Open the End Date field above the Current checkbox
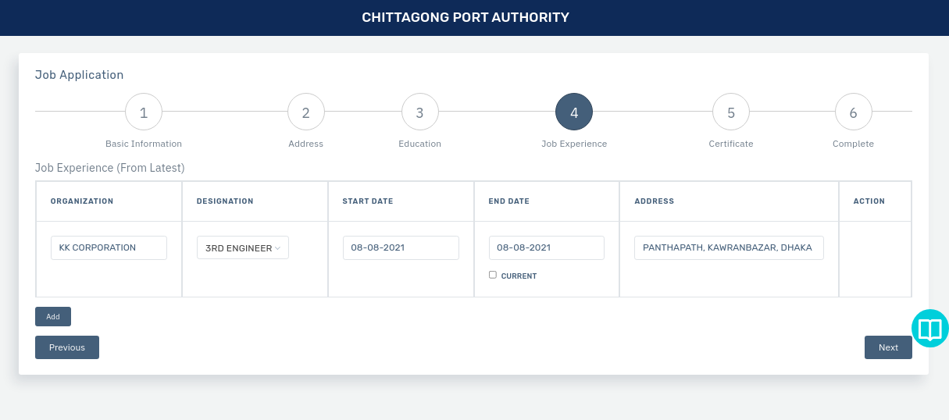The height and width of the screenshot is (420, 949). point(547,247)
